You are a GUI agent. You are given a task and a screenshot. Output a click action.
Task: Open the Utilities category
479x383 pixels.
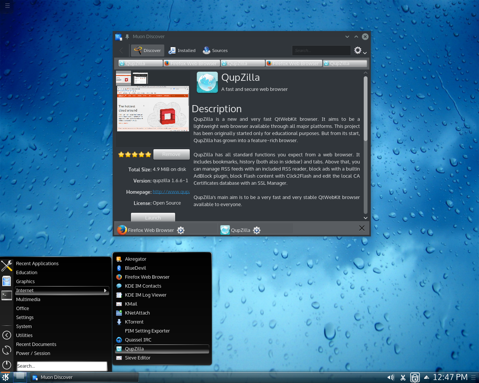pyautogui.click(x=62, y=335)
